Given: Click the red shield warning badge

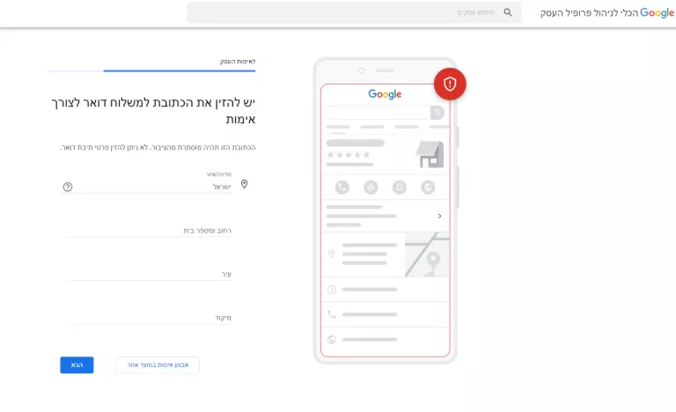Looking at the screenshot, I should click(x=450, y=84).
